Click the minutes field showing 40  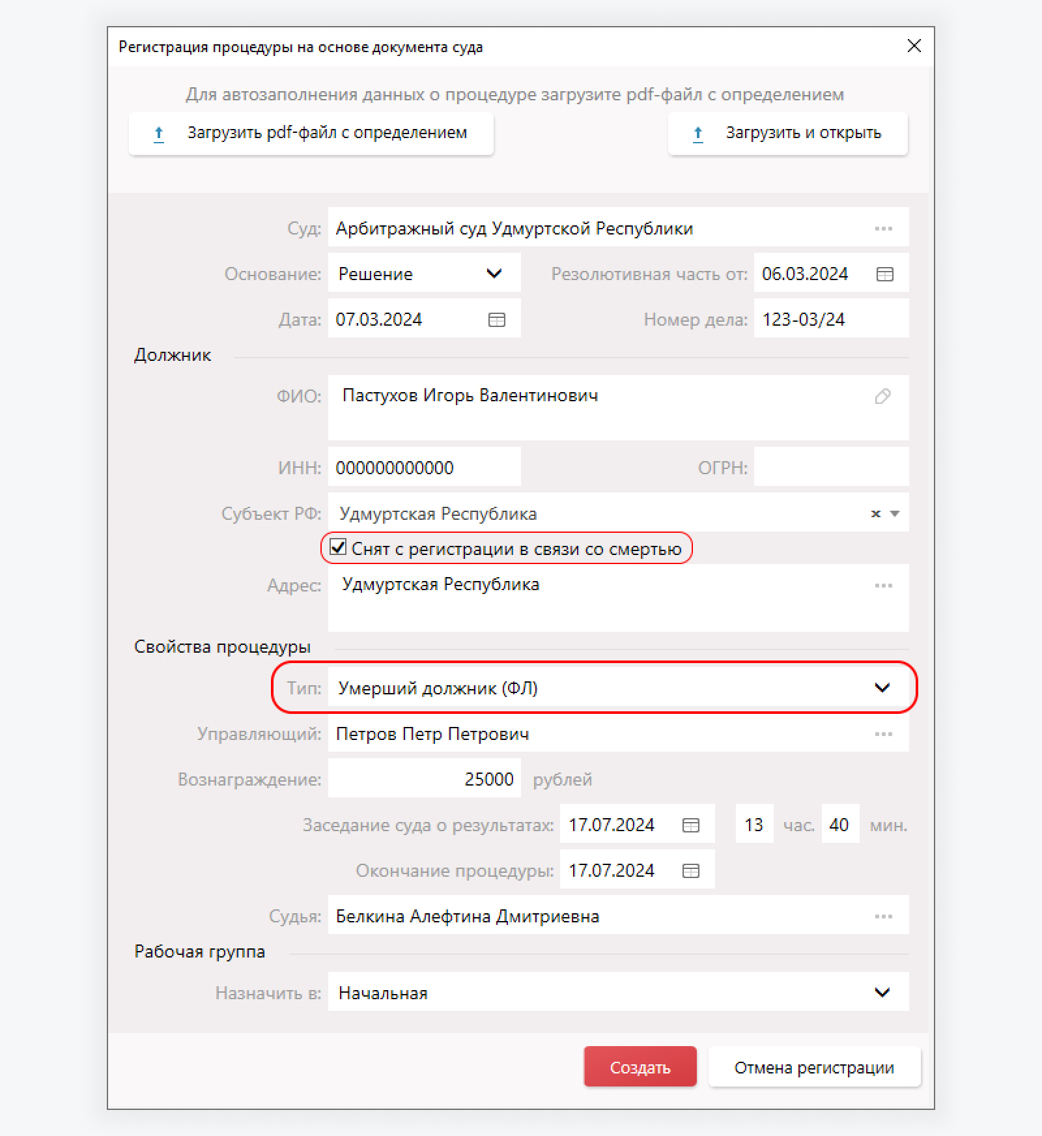click(x=841, y=824)
